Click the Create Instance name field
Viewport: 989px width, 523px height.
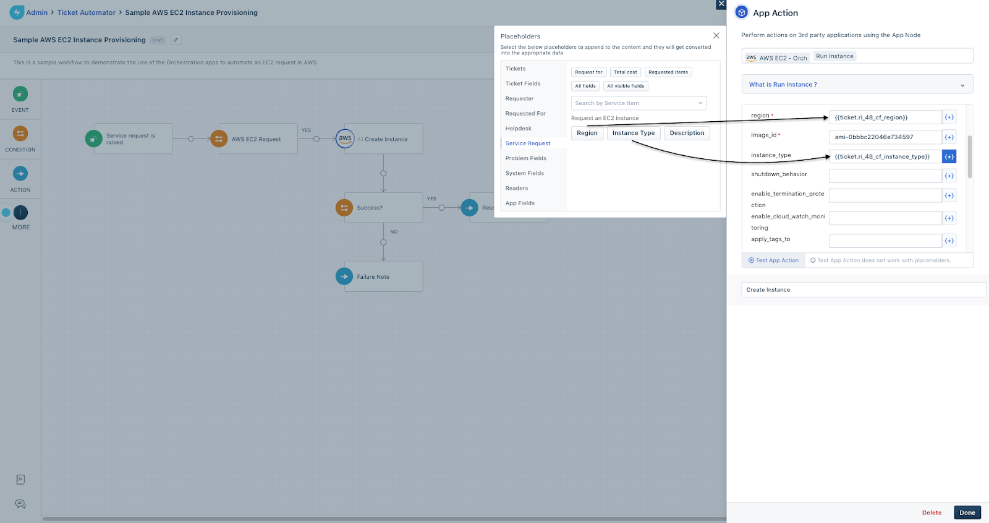[x=864, y=289]
